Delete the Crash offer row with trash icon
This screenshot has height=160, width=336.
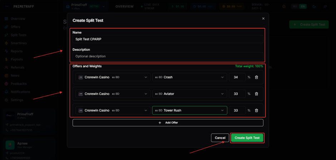click(x=256, y=77)
